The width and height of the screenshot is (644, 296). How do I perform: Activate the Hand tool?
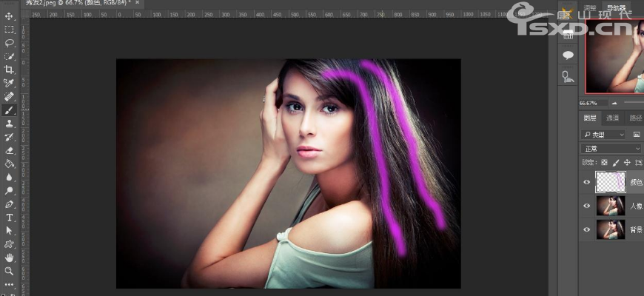pos(10,258)
